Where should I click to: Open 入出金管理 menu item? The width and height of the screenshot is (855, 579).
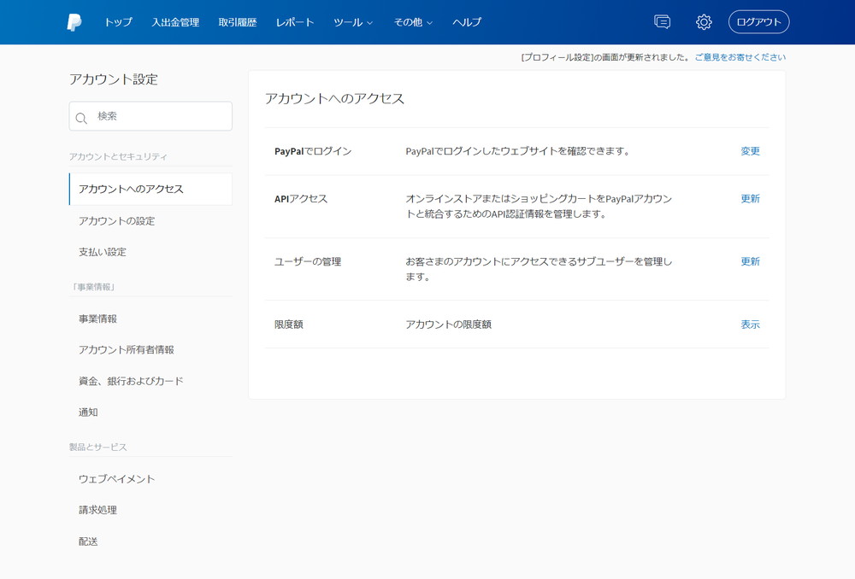[x=175, y=22]
